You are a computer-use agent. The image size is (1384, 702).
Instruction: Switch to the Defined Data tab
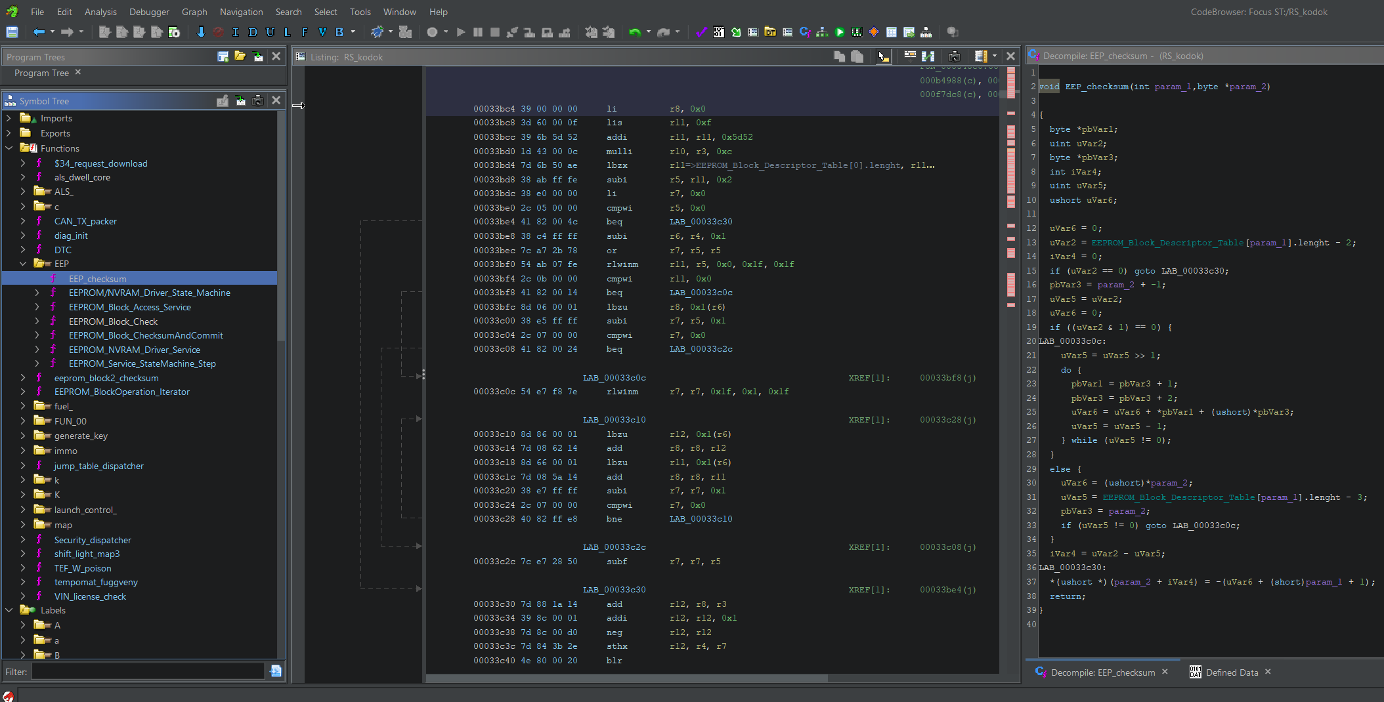[x=1232, y=672]
